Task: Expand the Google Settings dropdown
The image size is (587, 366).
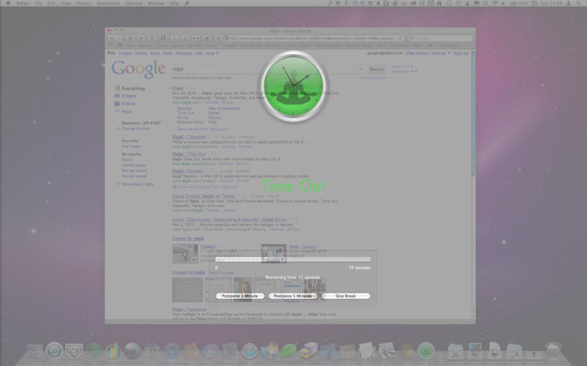Action: tap(441, 53)
